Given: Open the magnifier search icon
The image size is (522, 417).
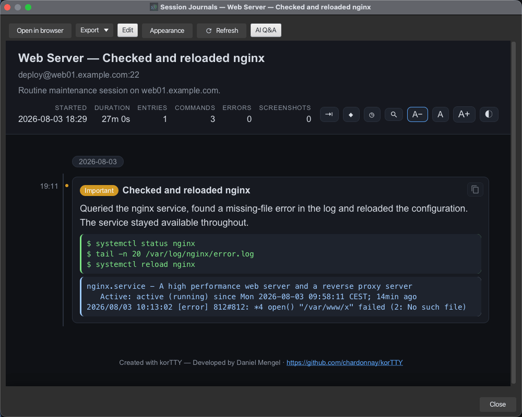Looking at the screenshot, I should [x=394, y=114].
